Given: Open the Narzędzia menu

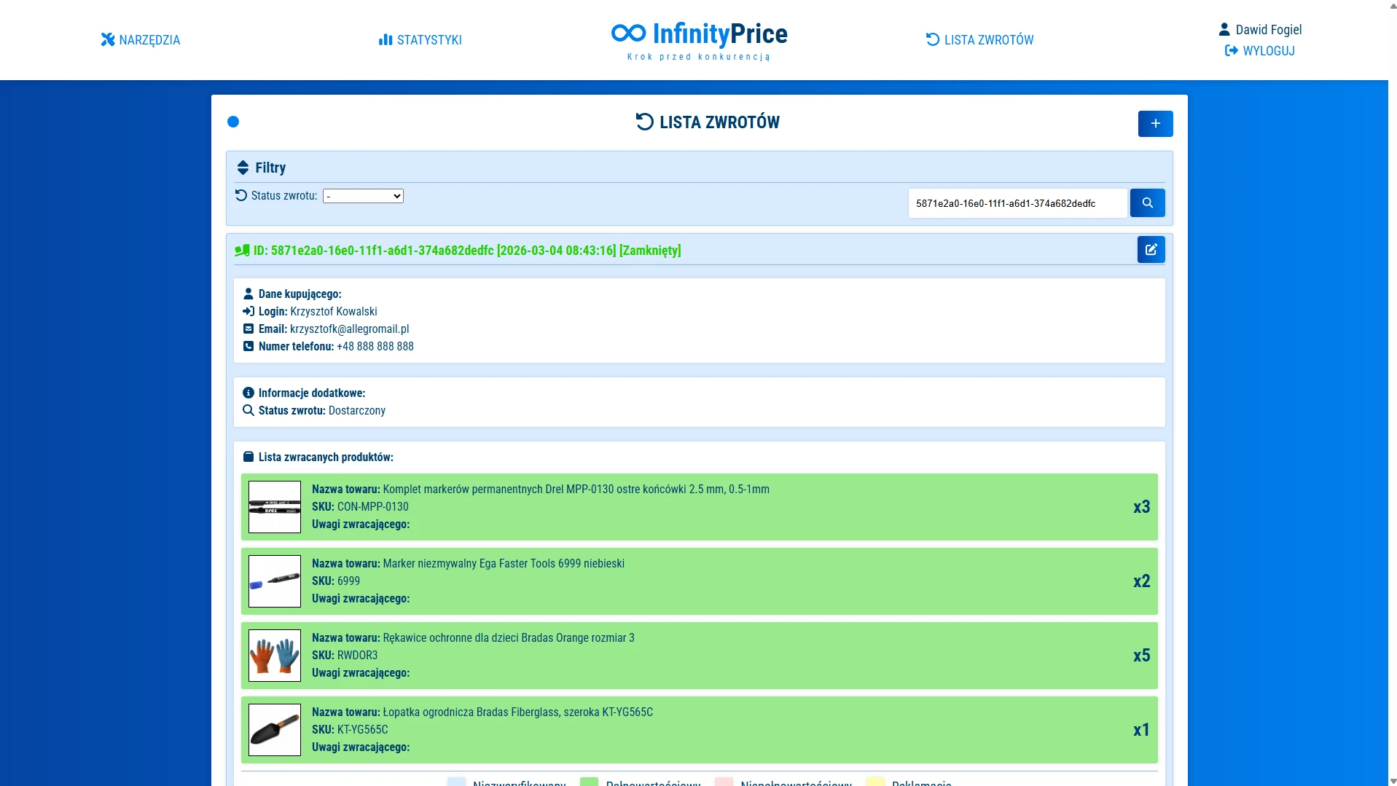Looking at the screenshot, I should click(141, 40).
